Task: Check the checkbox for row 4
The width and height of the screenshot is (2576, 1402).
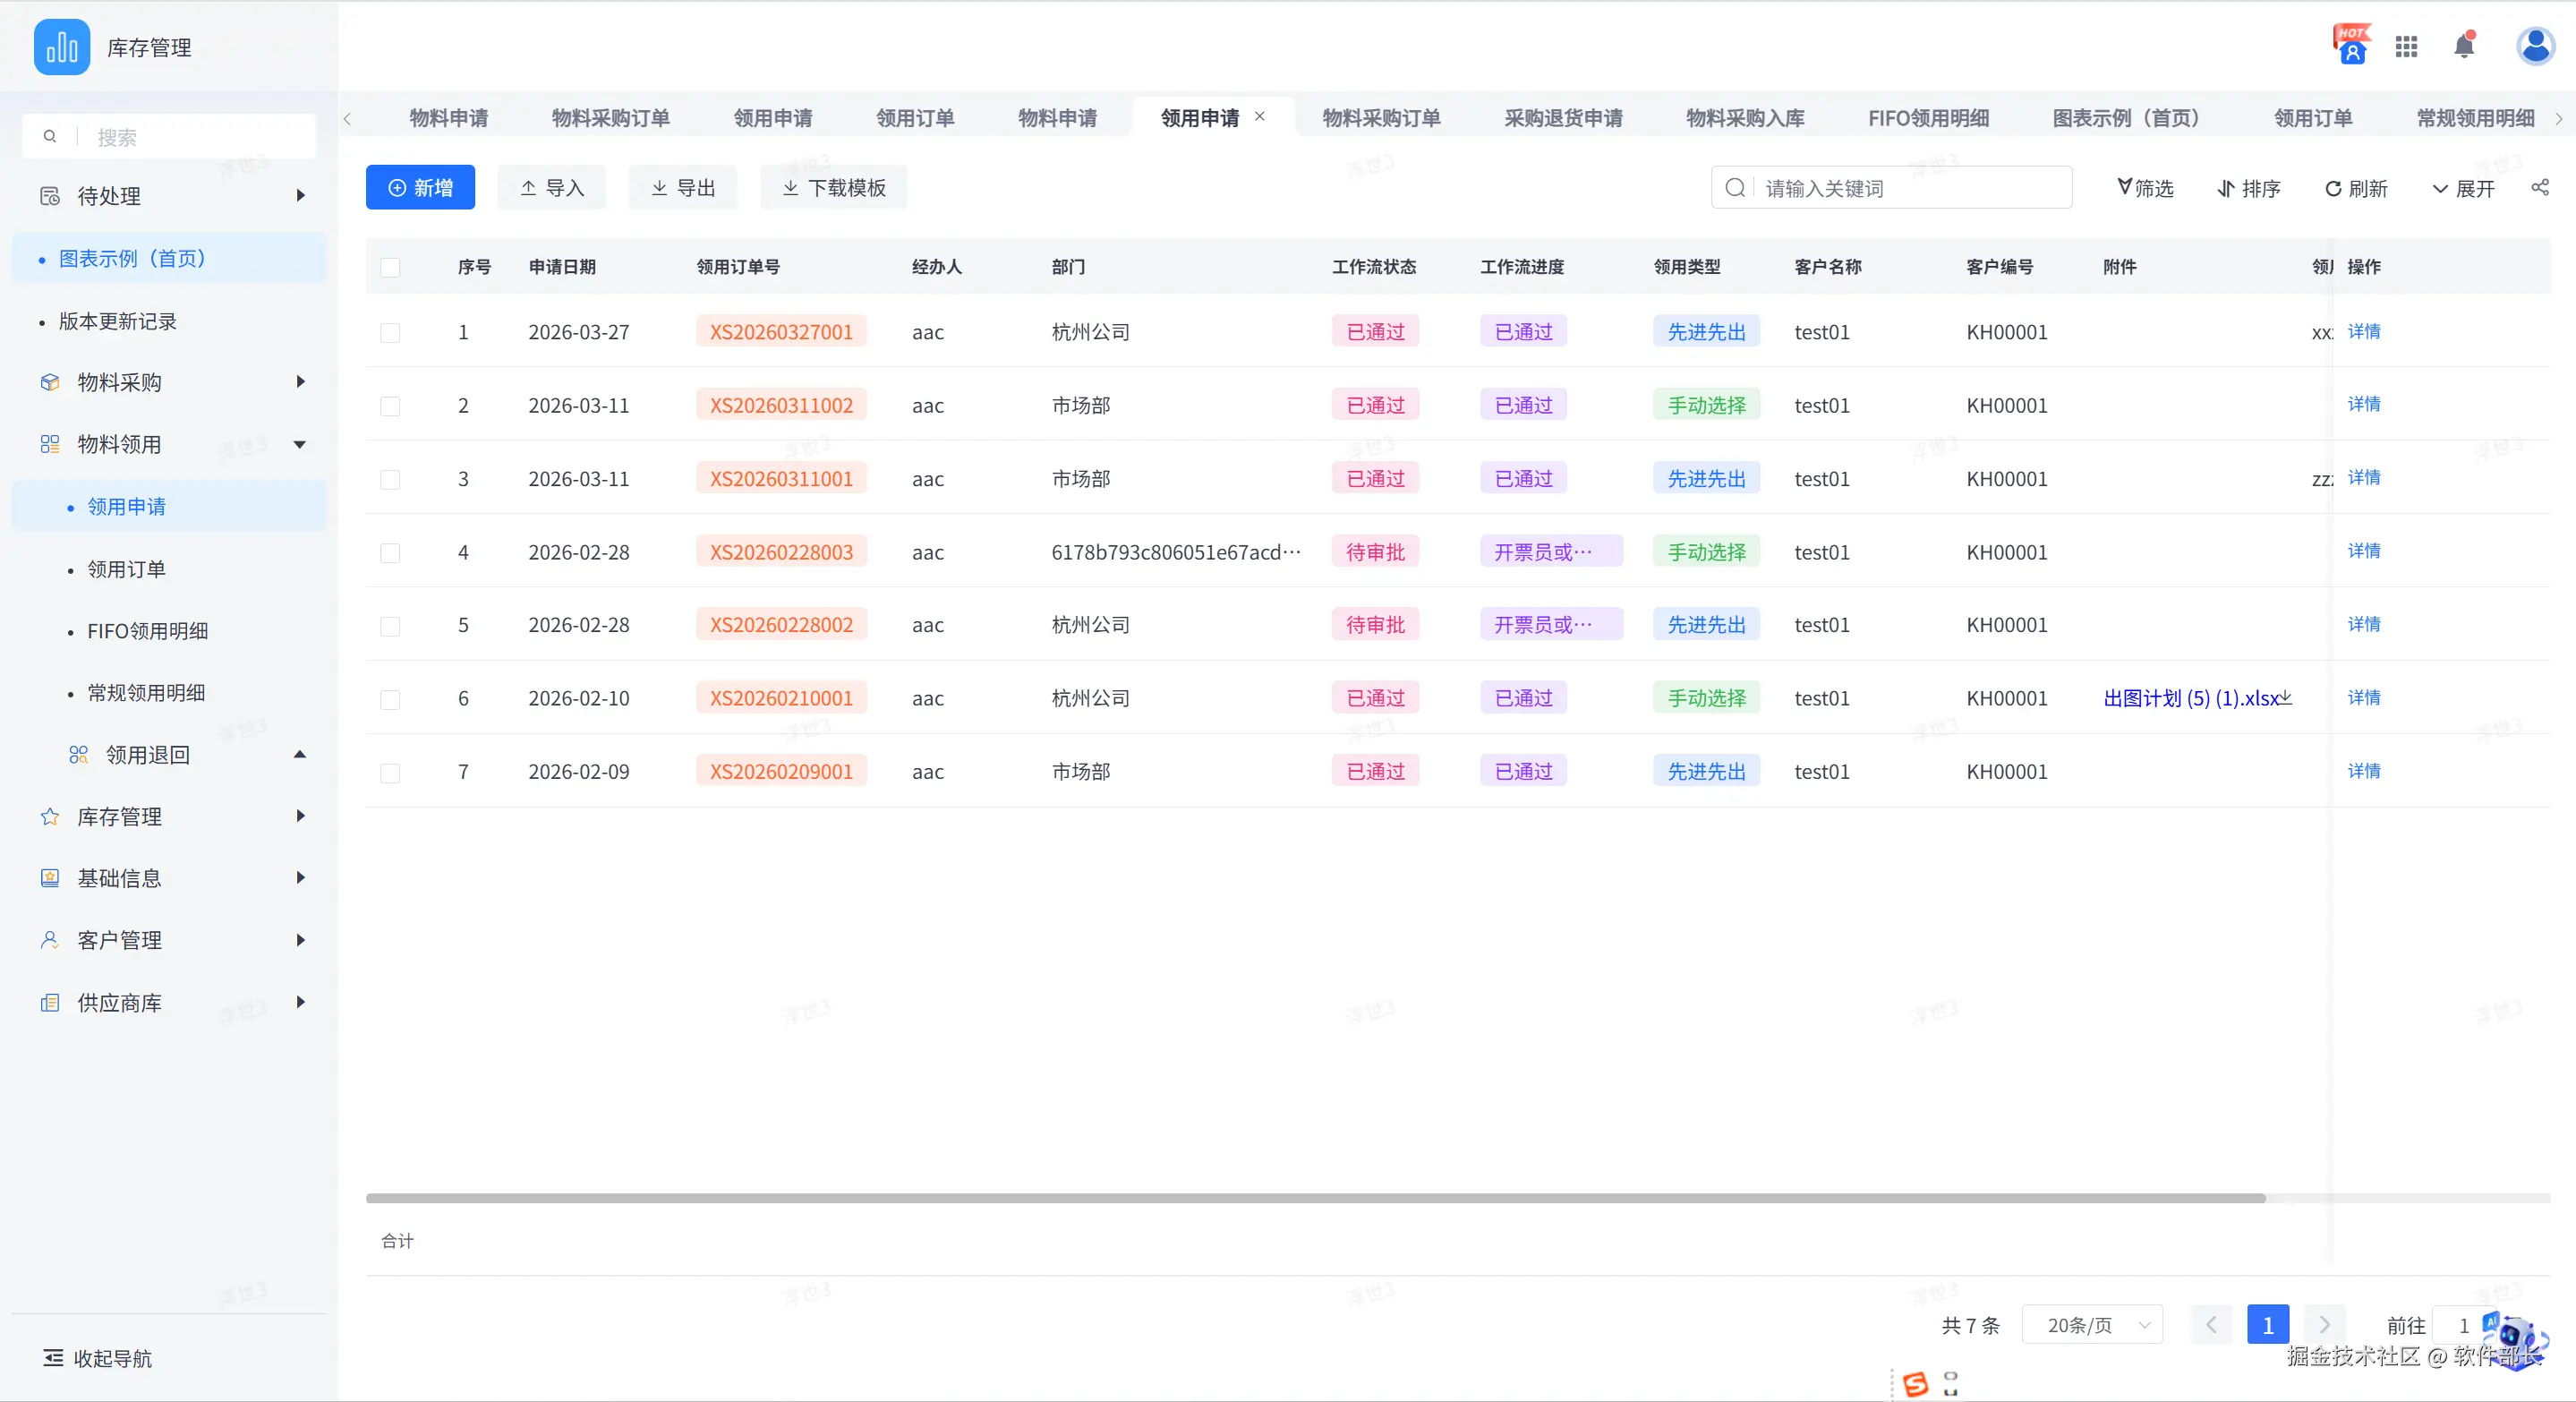Action: 390,552
